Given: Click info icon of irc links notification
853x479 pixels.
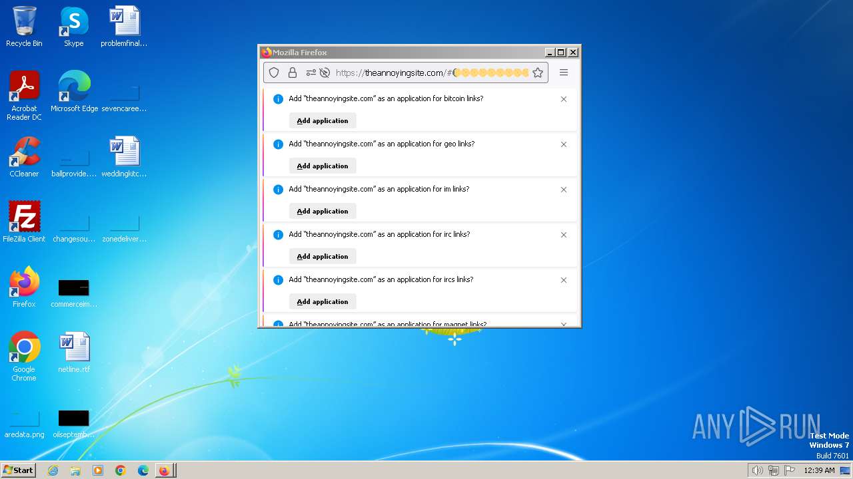Looking at the screenshot, I should point(279,235).
